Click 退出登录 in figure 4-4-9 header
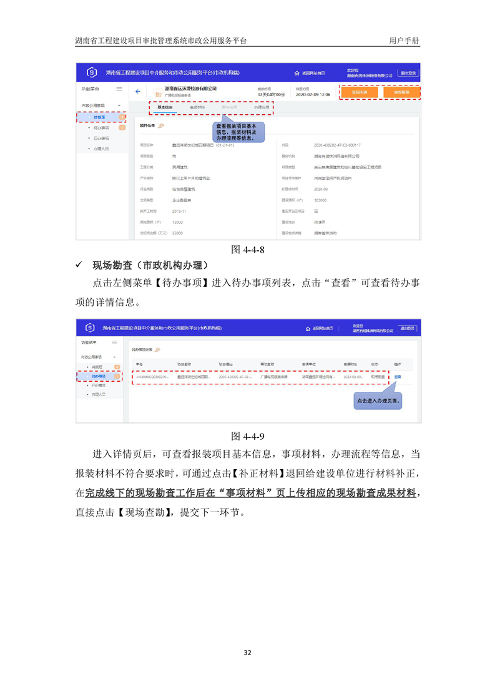The height and width of the screenshot is (700, 495). coord(407,328)
